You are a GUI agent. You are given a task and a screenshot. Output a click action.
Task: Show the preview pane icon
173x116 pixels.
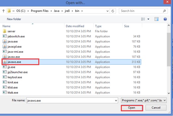tap(156, 19)
